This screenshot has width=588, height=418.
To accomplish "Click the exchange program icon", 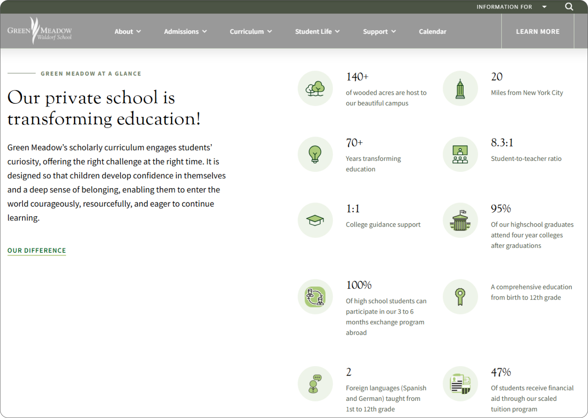I will click(x=315, y=297).
